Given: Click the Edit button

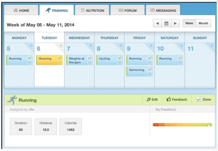Looking at the screenshot, I should [152, 100].
